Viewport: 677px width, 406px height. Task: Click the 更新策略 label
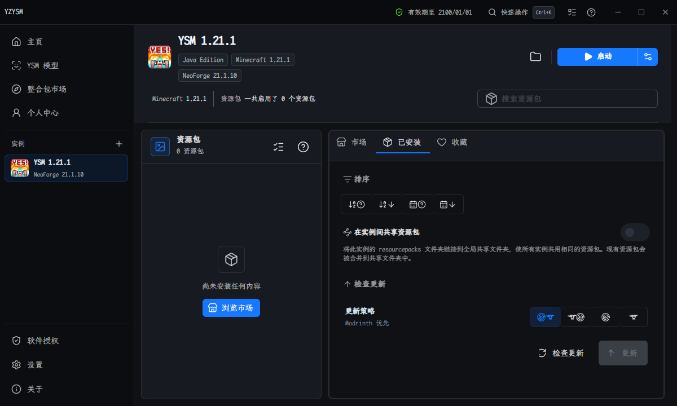pos(360,311)
